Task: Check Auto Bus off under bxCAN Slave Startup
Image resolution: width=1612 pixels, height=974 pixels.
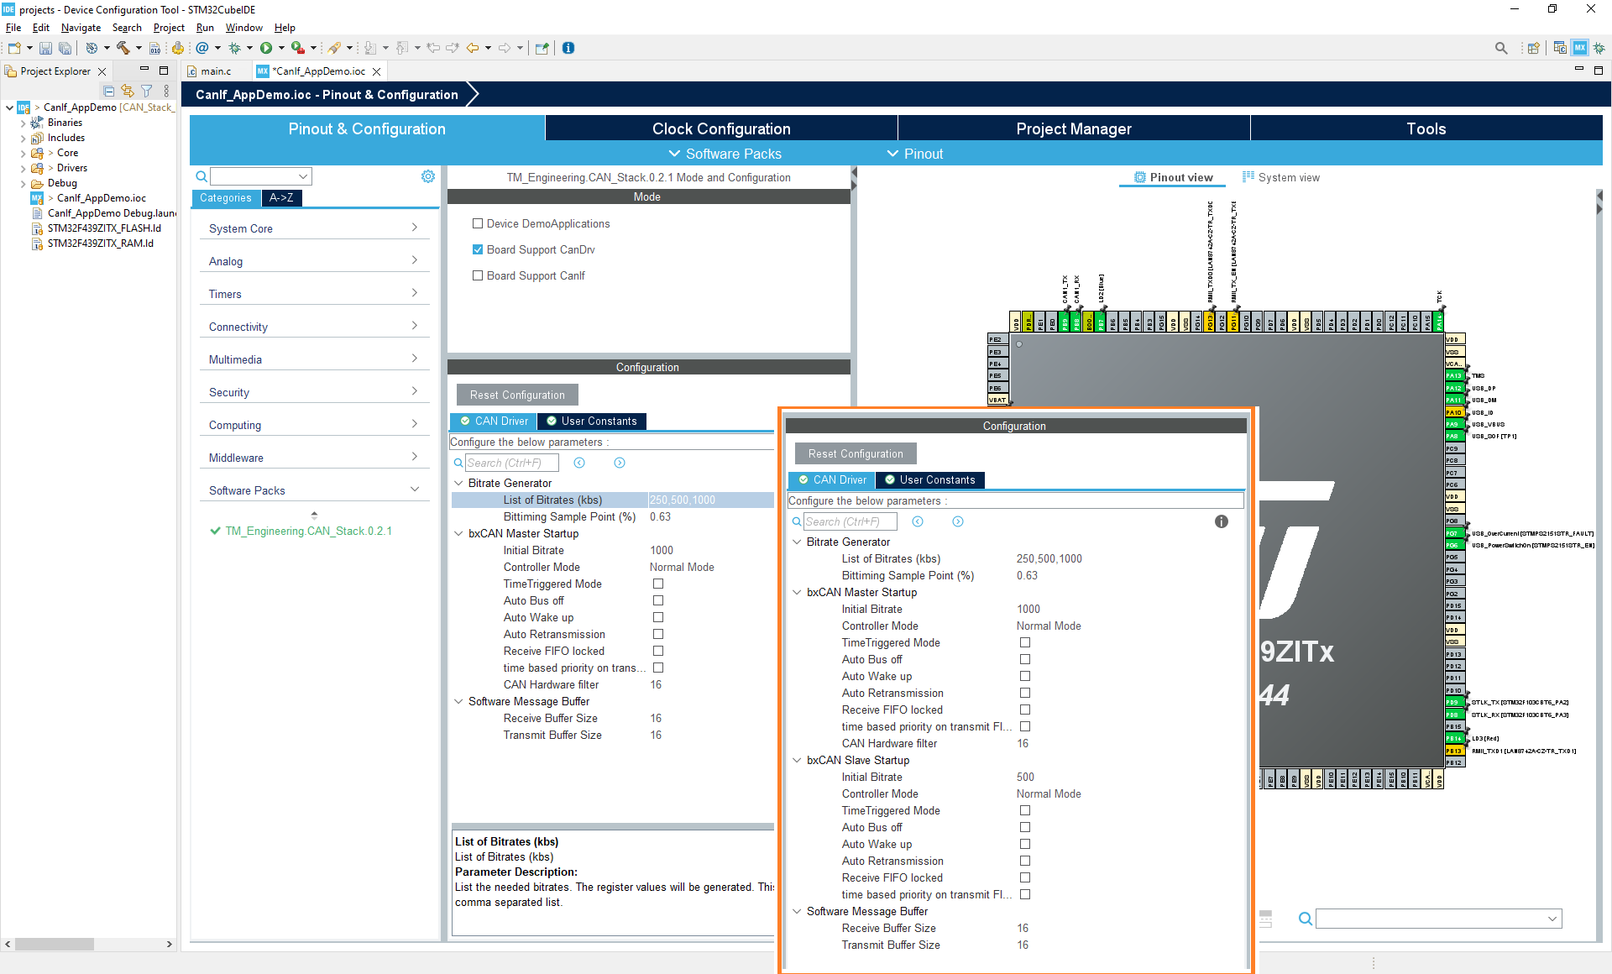Action: pyautogui.click(x=1025, y=827)
